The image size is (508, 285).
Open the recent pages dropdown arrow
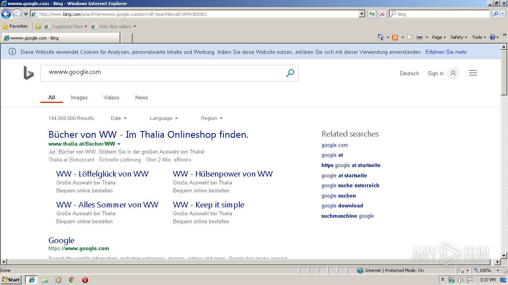coord(26,14)
